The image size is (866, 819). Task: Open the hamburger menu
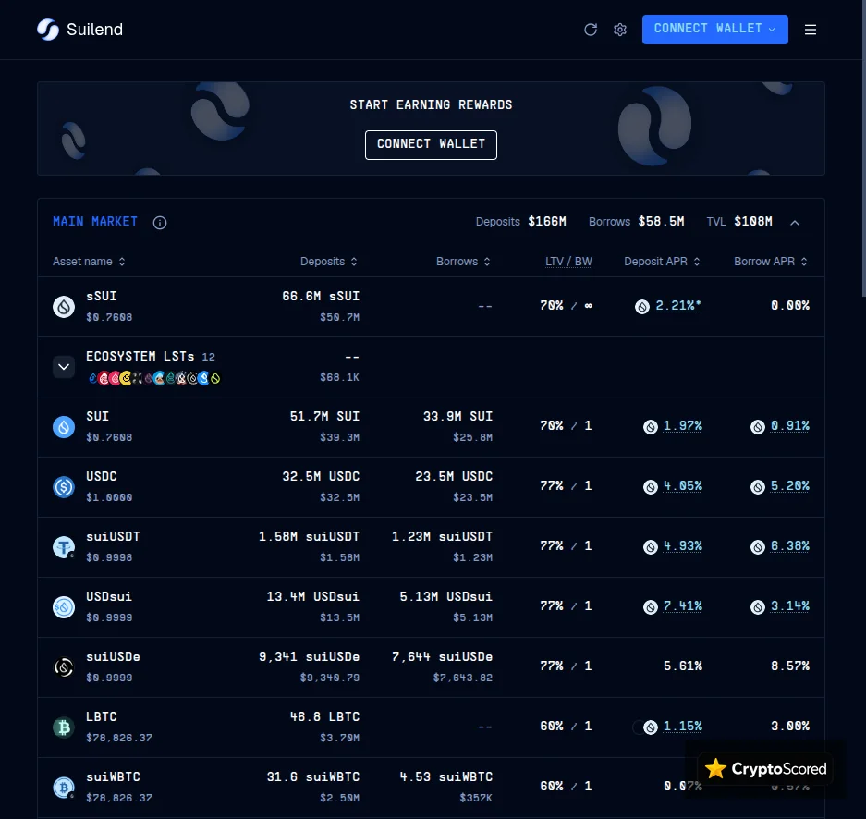(811, 30)
